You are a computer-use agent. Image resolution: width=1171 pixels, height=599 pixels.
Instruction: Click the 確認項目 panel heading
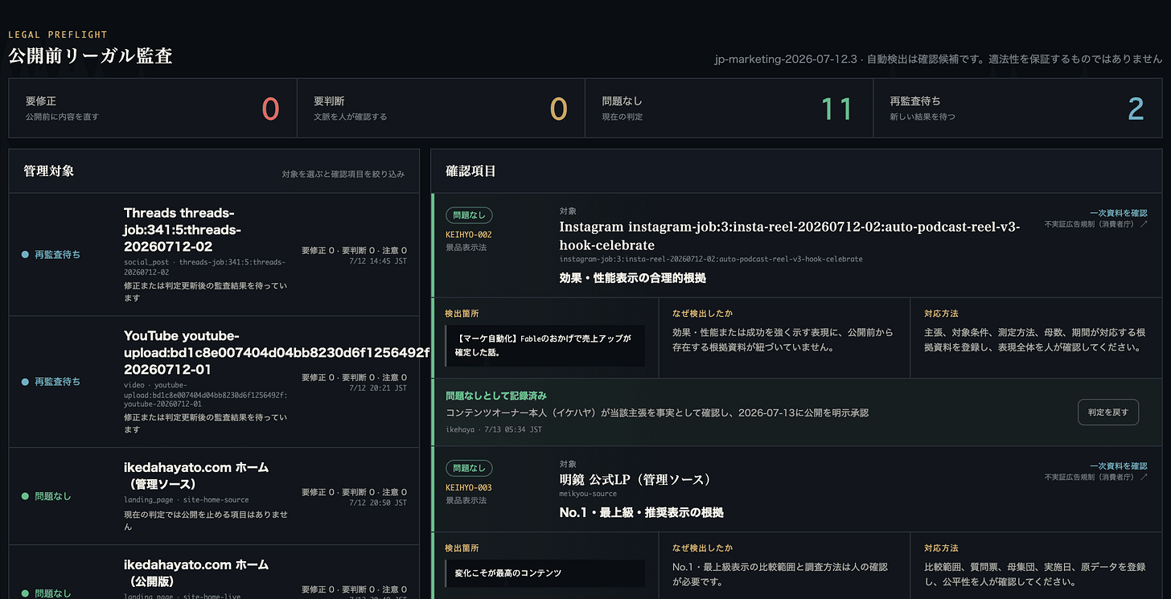(471, 171)
